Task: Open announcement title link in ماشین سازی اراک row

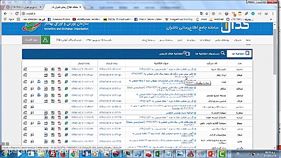Action: pyautogui.click(x=168, y=101)
